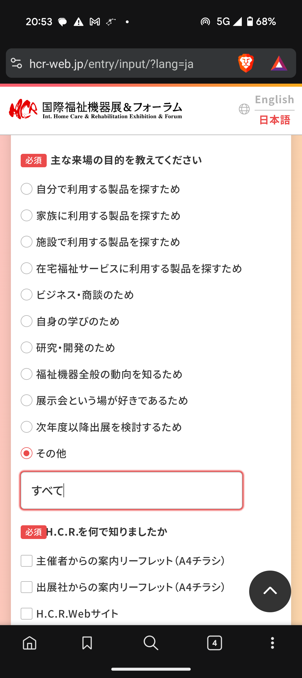
Task: Select 日本語 language link
Action: click(274, 120)
